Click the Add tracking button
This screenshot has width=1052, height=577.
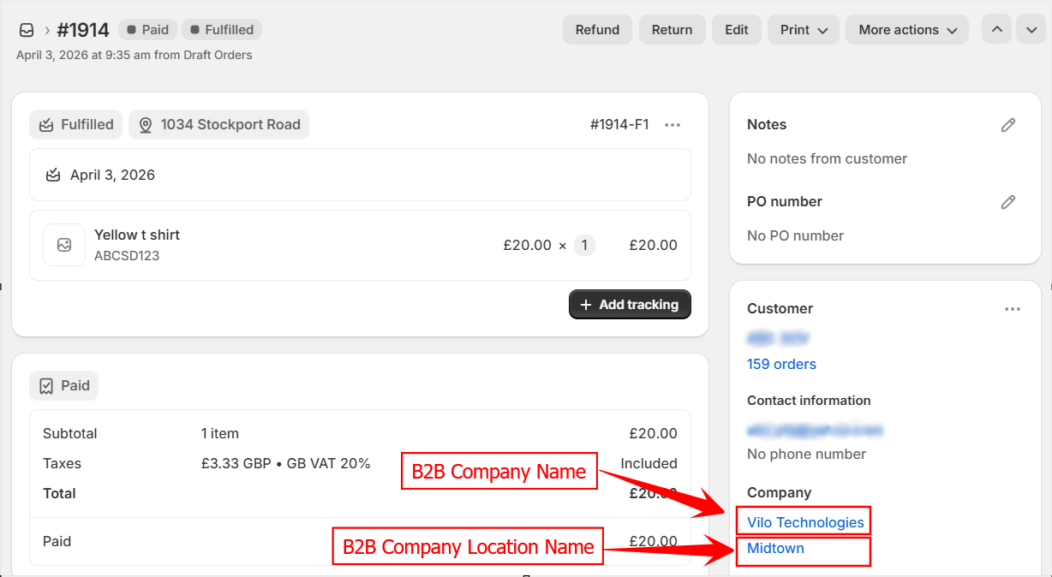coord(630,305)
